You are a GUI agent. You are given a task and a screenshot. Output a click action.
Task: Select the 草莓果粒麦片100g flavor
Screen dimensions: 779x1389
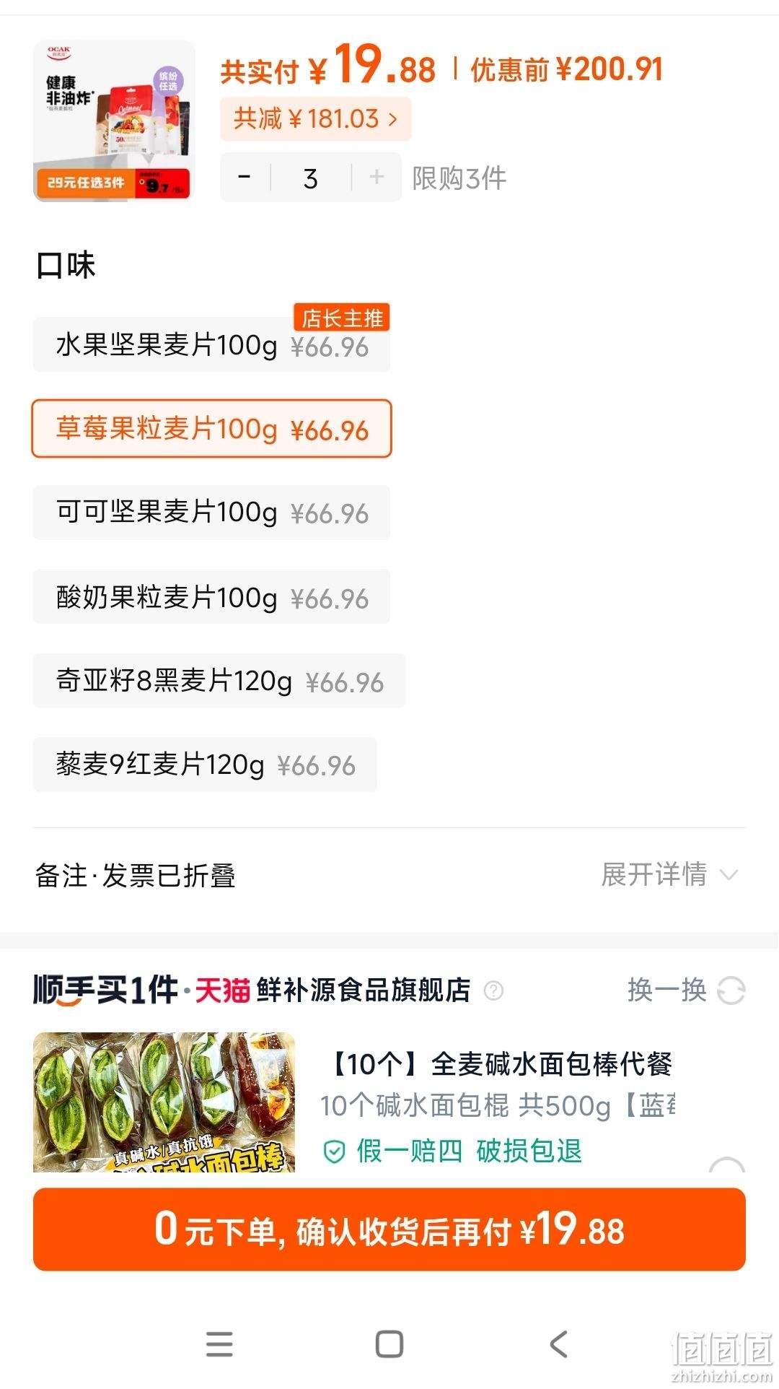click(211, 429)
